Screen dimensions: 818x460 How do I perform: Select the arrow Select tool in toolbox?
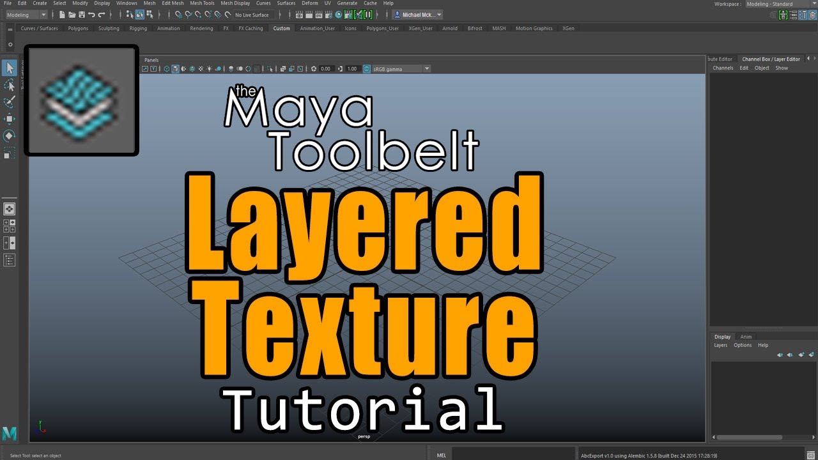click(10, 68)
